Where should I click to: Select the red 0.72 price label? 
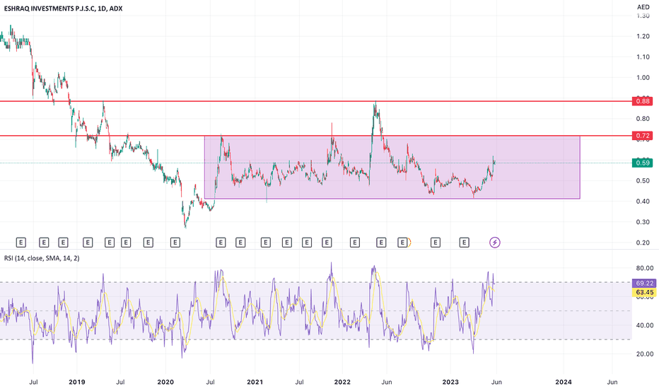643,135
